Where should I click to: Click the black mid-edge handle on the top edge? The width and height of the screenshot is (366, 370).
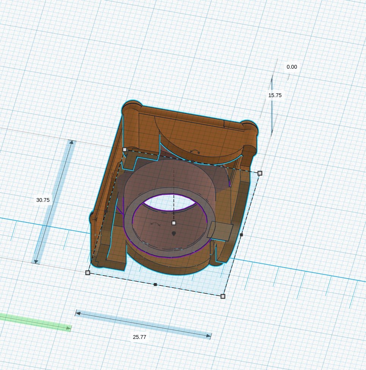coord(192,161)
